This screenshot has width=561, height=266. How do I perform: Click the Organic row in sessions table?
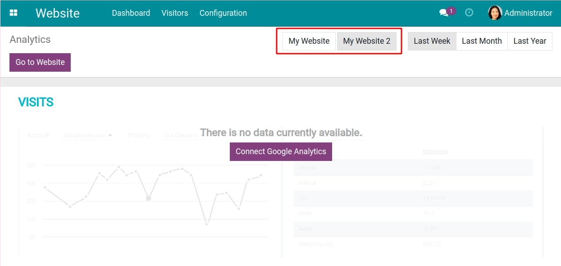point(413,168)
